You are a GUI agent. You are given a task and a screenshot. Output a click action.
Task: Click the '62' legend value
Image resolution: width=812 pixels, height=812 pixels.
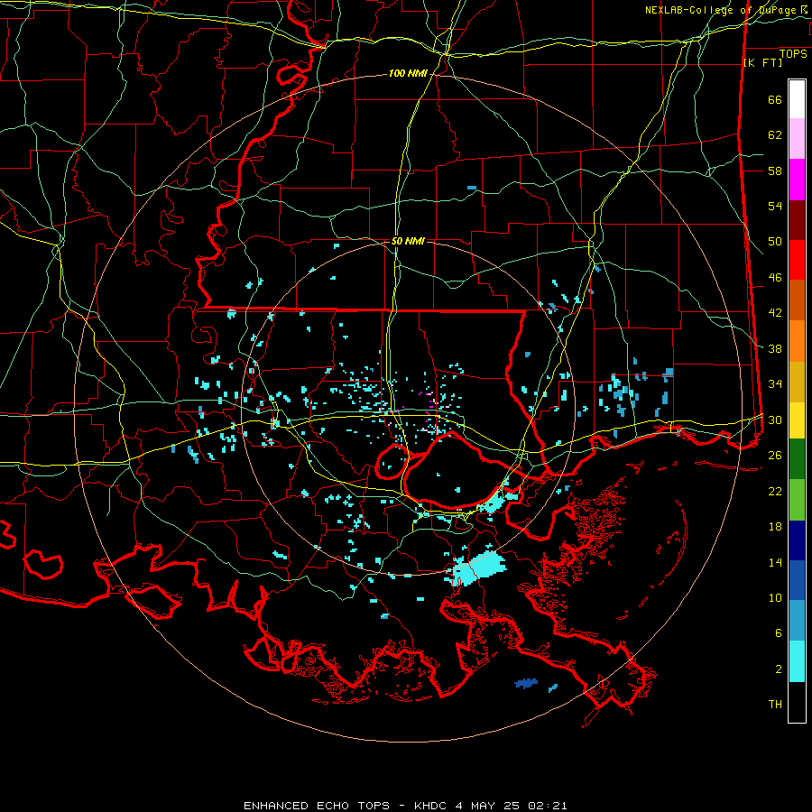click(x=775, y=134)
